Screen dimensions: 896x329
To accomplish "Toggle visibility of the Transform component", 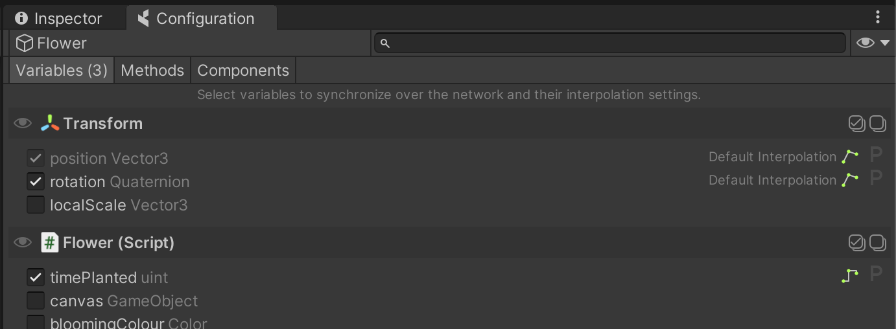I will pos(23,123).
